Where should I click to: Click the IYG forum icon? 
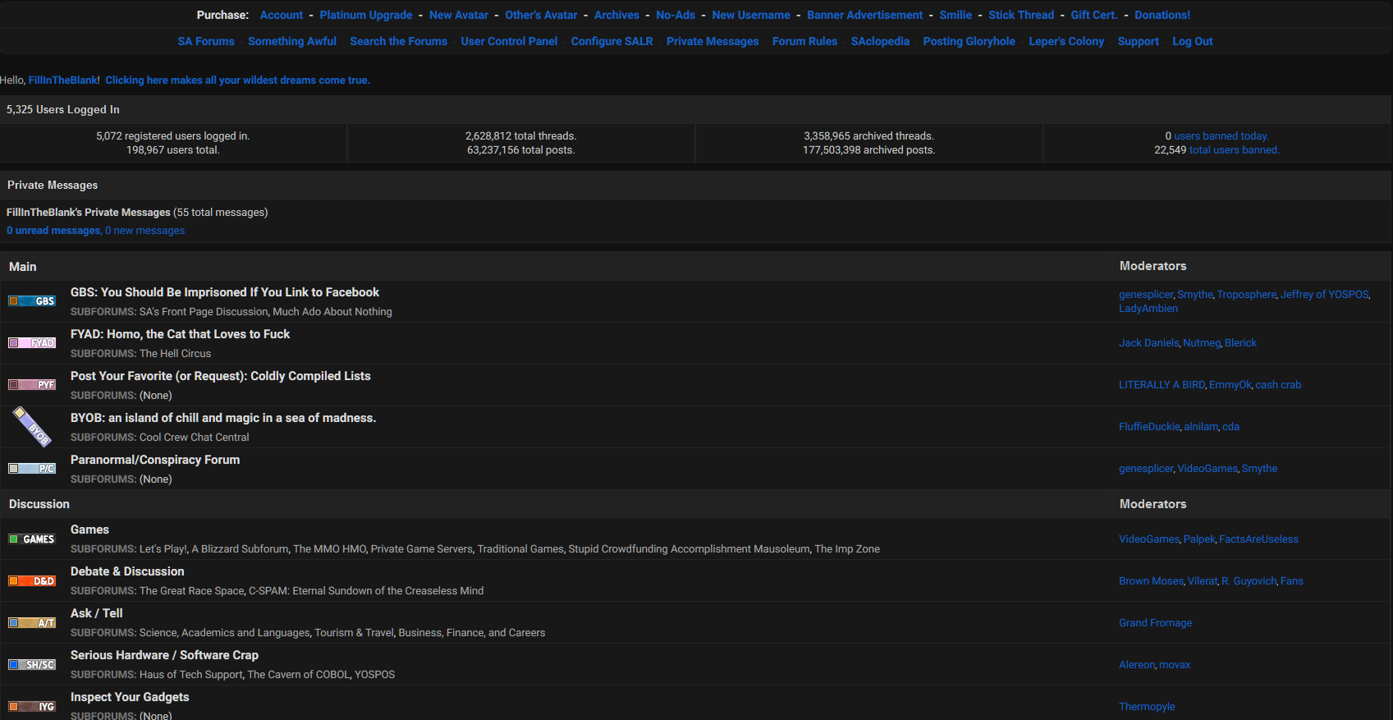click(32, 707)
